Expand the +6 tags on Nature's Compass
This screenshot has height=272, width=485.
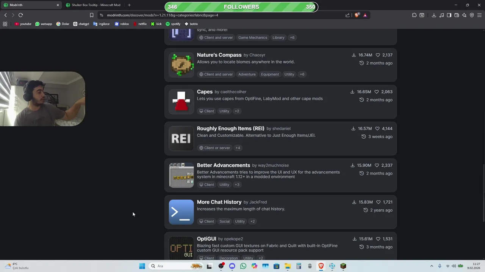tap(302, 74)
